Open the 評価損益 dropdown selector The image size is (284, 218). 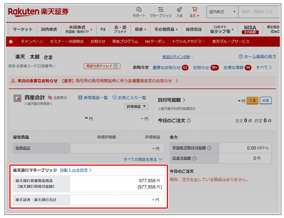(x=136, y=107)
